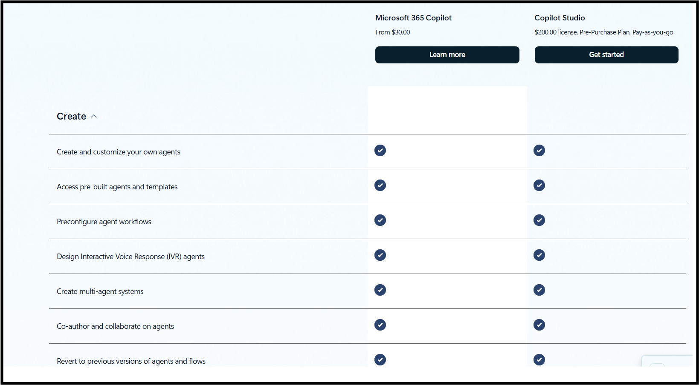Viewport: 699px width, 385px height.
Task: Click Copilot Studio checkmark for pre-built agents and templates
Action: [539, 185]
